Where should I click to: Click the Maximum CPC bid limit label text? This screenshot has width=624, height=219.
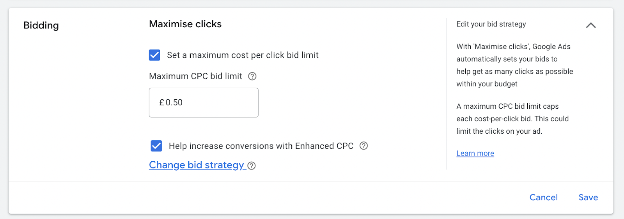(195, 76)
